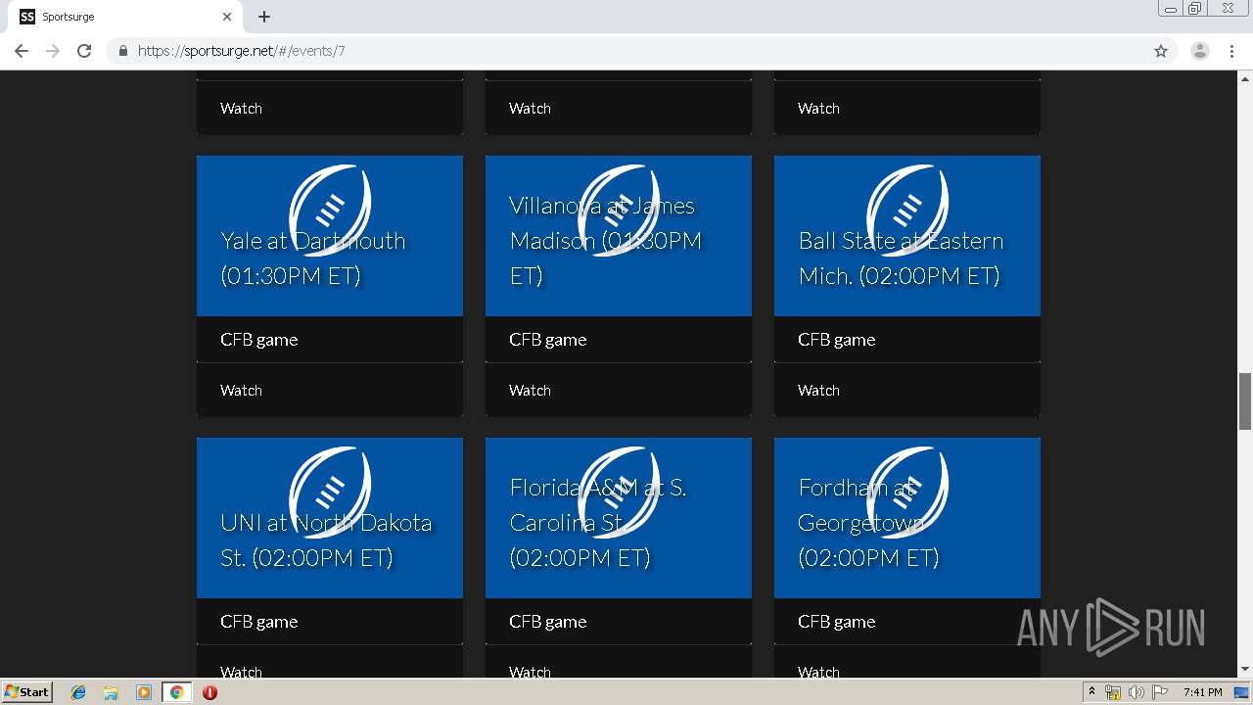Open the Windows Start menu
1253x705 pixels.
tap(26, 691)
